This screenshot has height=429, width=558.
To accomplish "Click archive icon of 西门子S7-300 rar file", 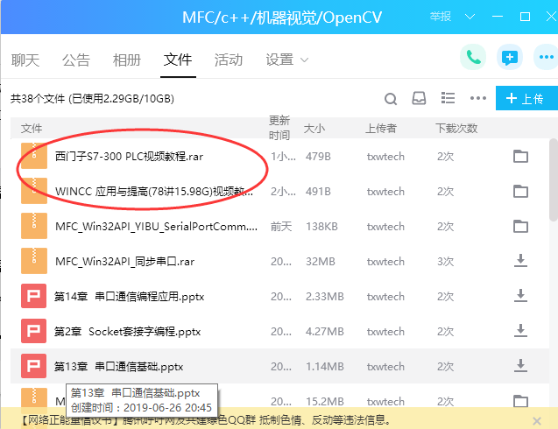I will [34, 156].
